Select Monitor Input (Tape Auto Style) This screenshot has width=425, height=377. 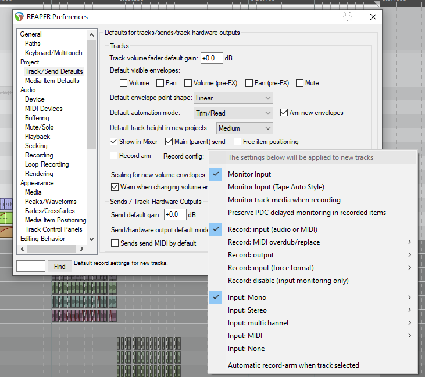[x=276, y=187]
